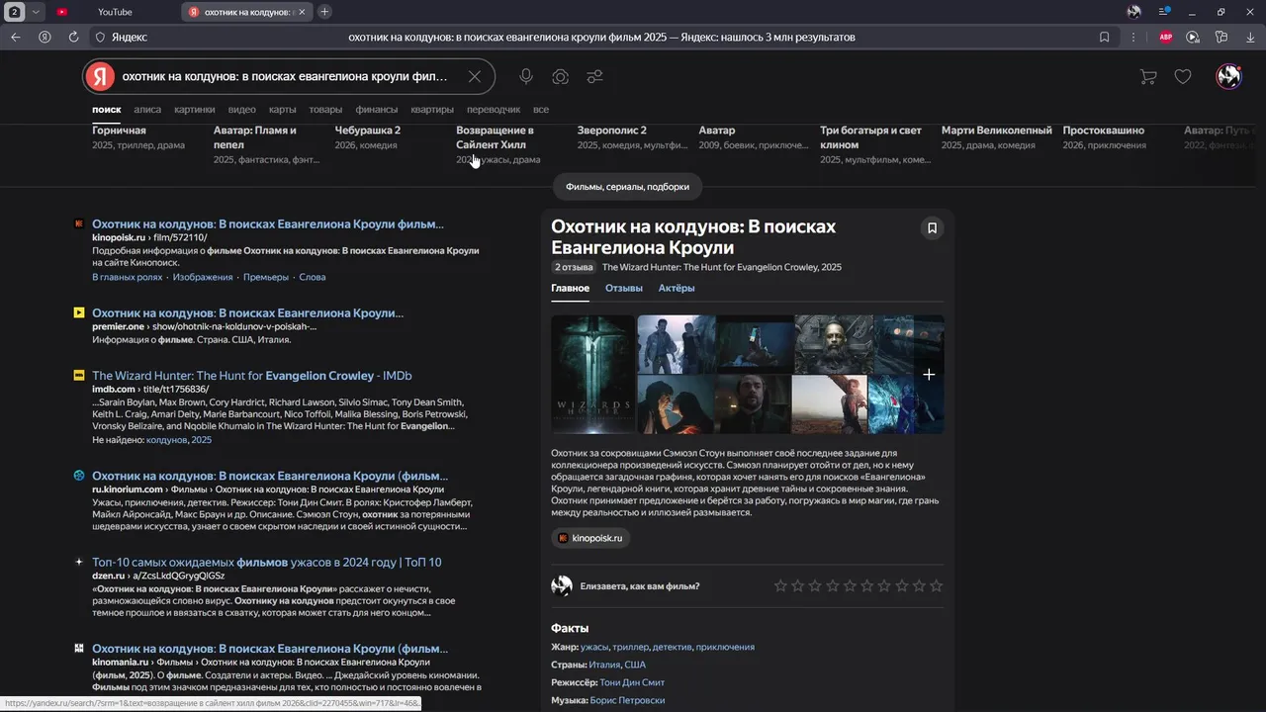Select the поиск search category
The width and height of the screenshot is (1266, 712).
(x=107, y=110)
